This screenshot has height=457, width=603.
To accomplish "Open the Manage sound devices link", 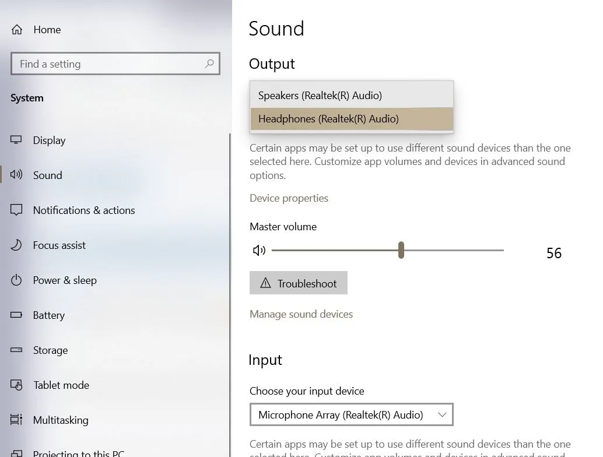I will tap(301, 314).
